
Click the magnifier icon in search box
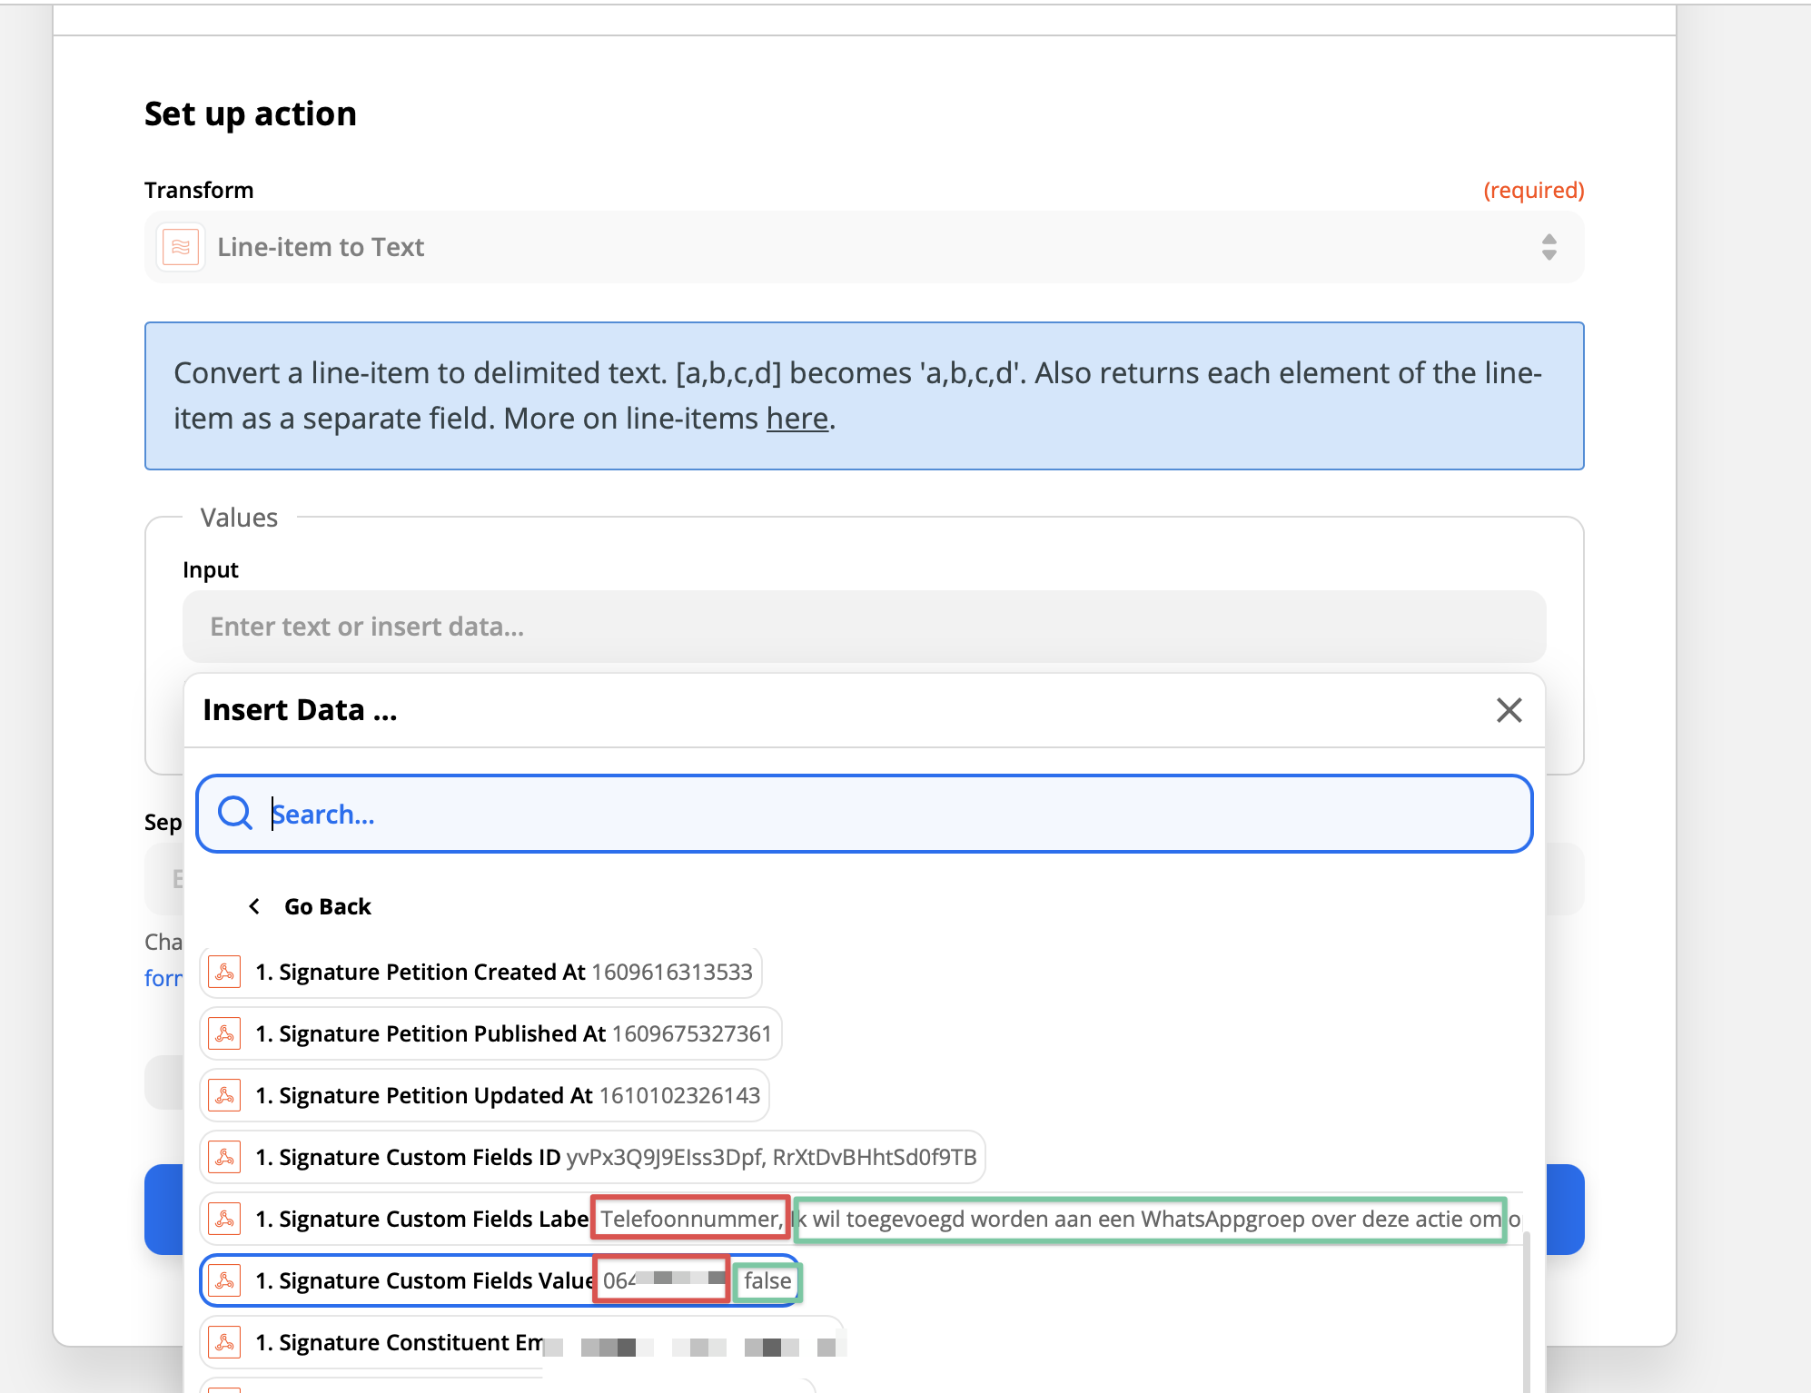pos(235,814)
